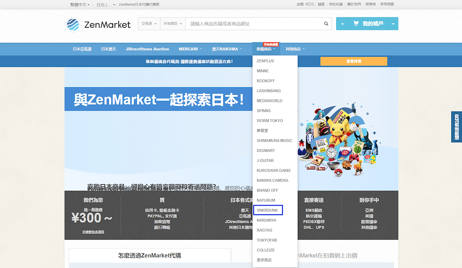Click the ZenMarket logo
This screenshot has height=268, width=462.
(x=98, y=25)
